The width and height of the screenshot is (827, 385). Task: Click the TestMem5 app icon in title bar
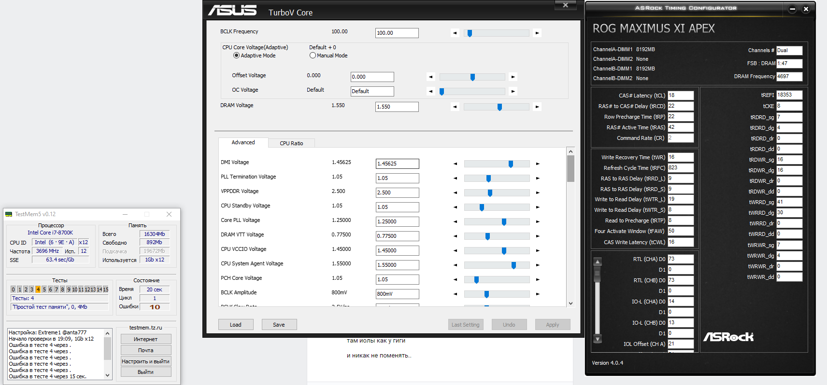[x=9, y=214]
